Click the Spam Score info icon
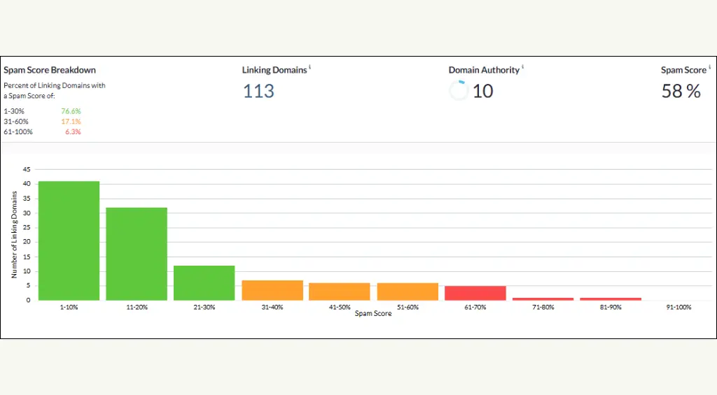The width and height of the screenshot is (717, 395). [710, 67]
